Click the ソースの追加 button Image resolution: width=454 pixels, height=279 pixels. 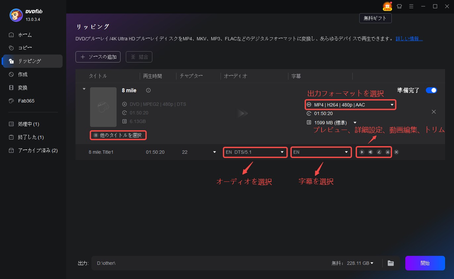click(98, 57)
